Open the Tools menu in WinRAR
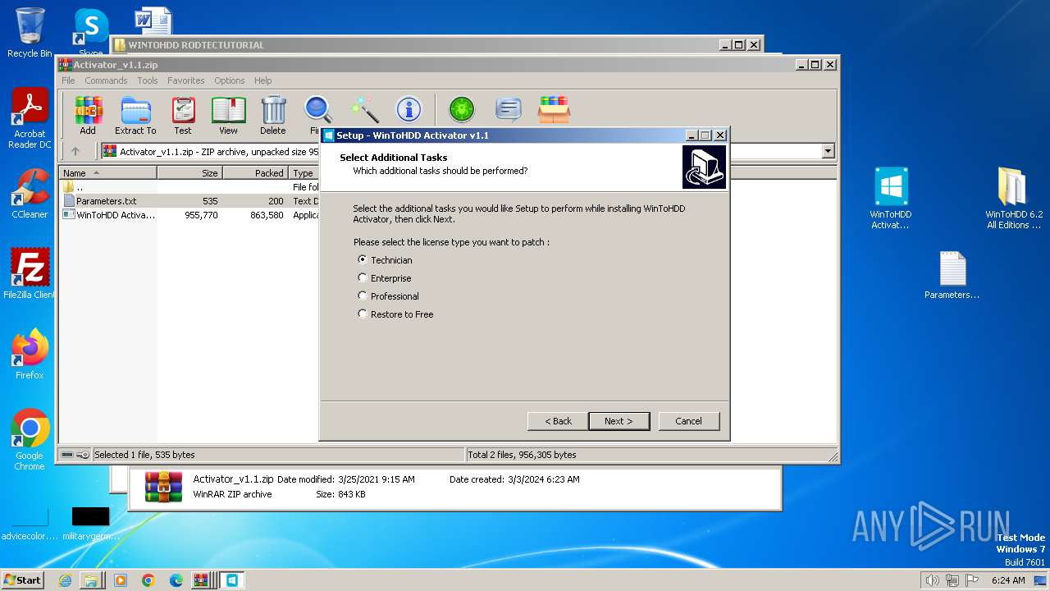The width and height of the screenshot is (1050, 591). tap(148, 80)
